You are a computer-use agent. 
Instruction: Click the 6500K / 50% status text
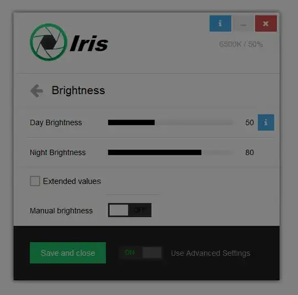pos(241,44)
